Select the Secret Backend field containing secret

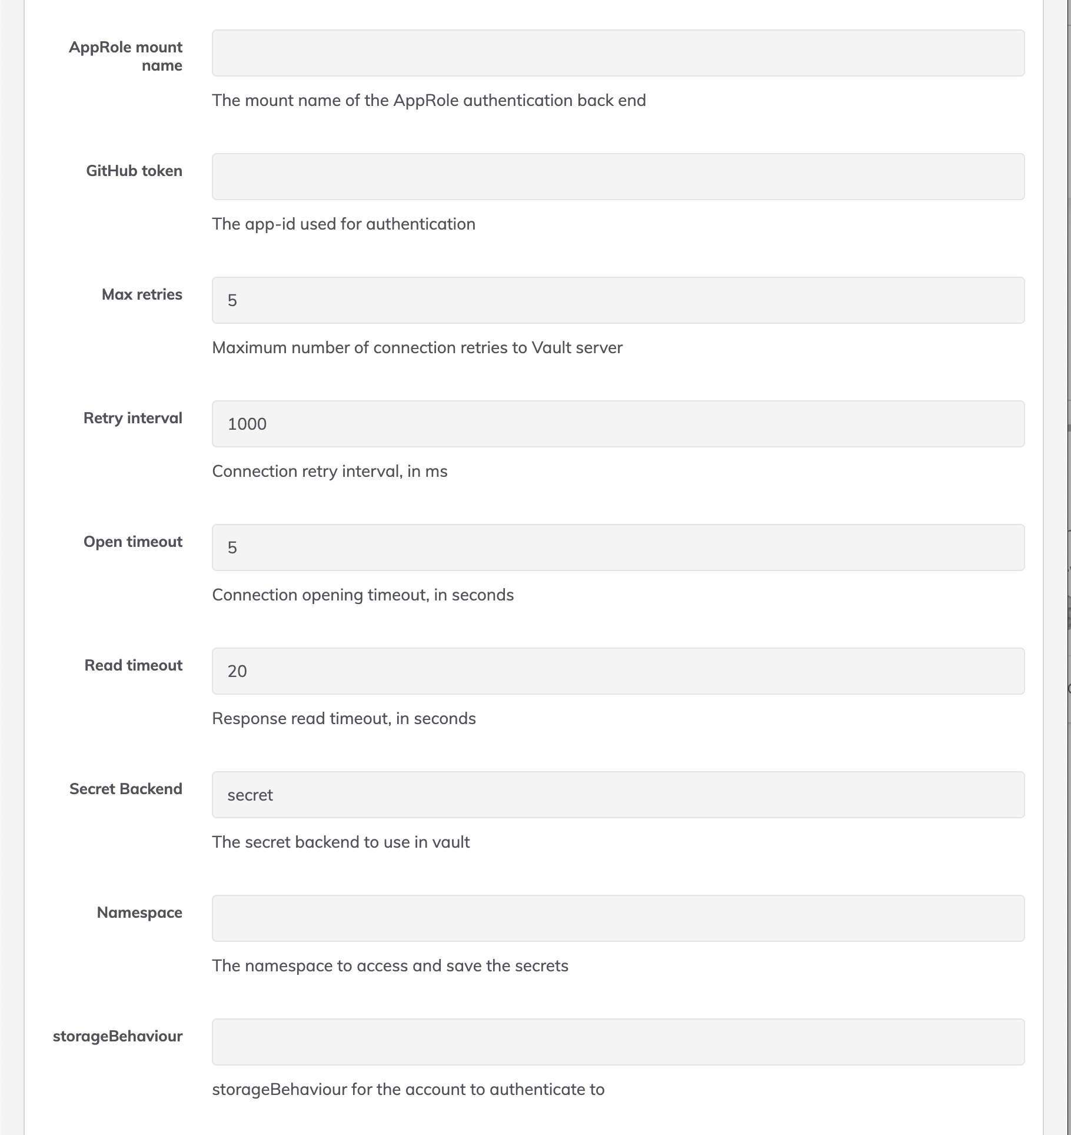point(618,795)
